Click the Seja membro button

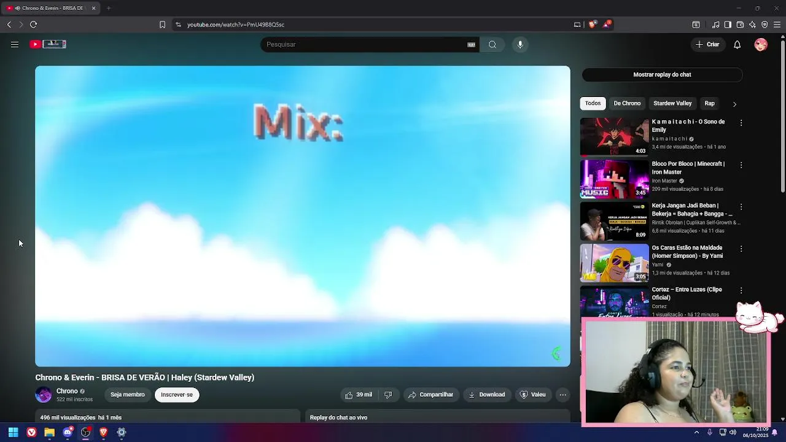pyautogui.click(x=128, y=395)
